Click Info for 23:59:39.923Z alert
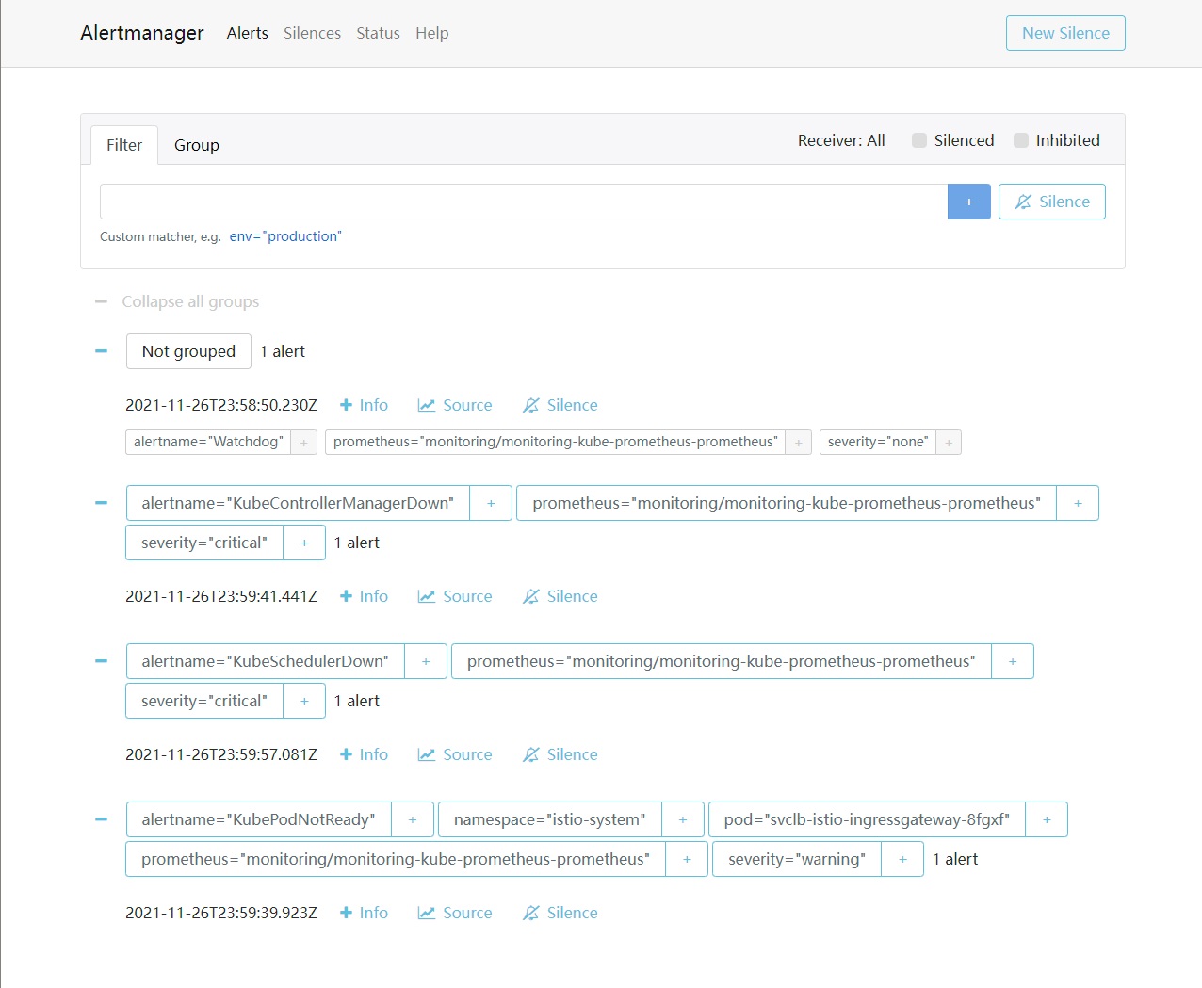This screenshot has height=988, width=1202. (x=364, y=913)
